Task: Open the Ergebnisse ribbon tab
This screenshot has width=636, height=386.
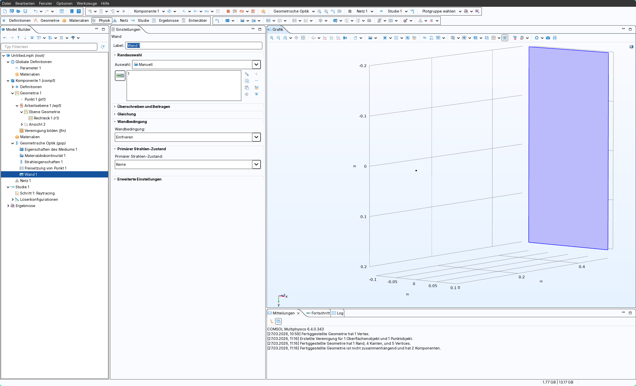Action: click(169, 20)
